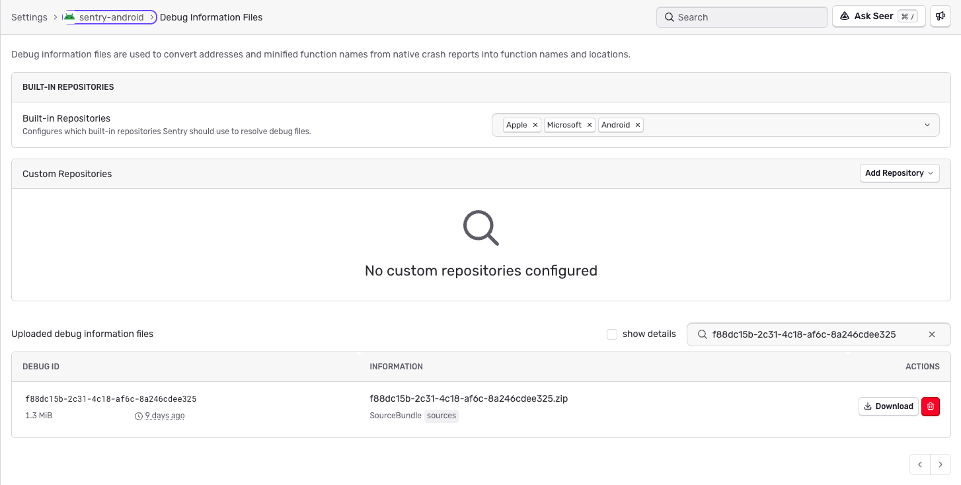Open Settings breadcrumb link

pyautogui.click(x=29, y=17)
